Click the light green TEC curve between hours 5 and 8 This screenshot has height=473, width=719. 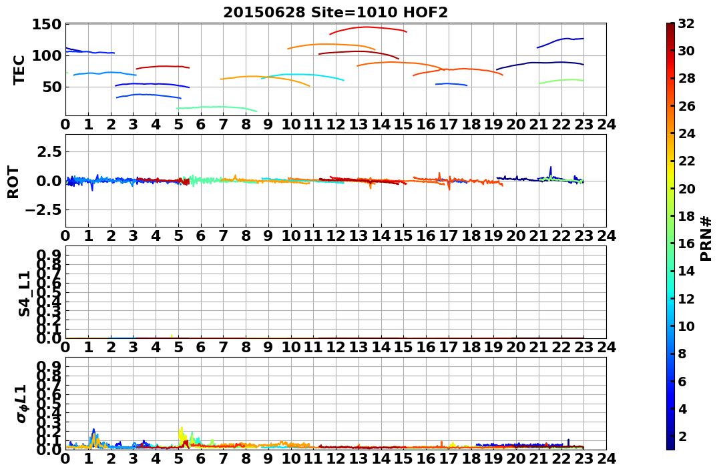(x=216, y=107)
